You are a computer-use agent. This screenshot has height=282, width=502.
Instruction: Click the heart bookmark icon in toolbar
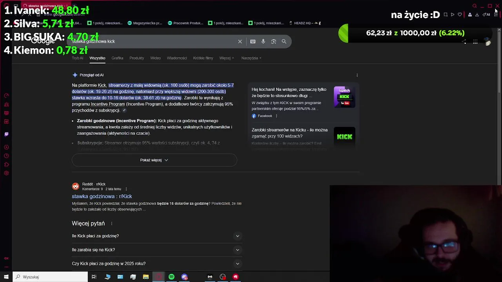coord(460,14)
